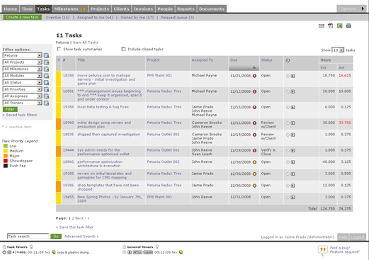Click the red overdue alert beside 11/21/2008
Screen dimensions: 369x260
[254, 76]
